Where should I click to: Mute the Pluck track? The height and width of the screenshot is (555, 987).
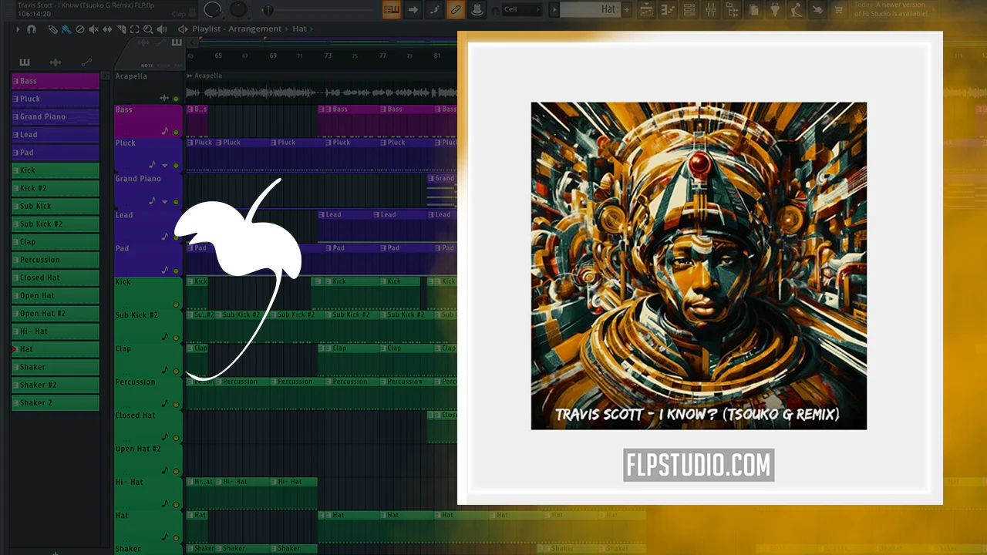[x=176, y=165]
